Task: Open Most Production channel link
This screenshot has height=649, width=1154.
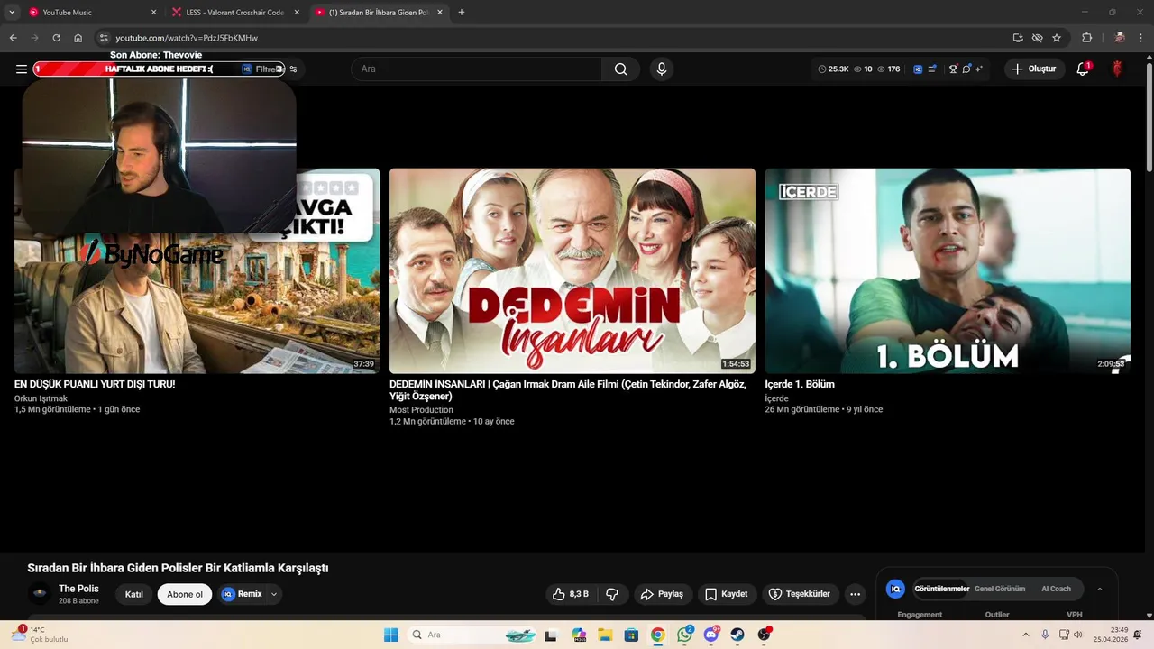Action: pos(421,410)
